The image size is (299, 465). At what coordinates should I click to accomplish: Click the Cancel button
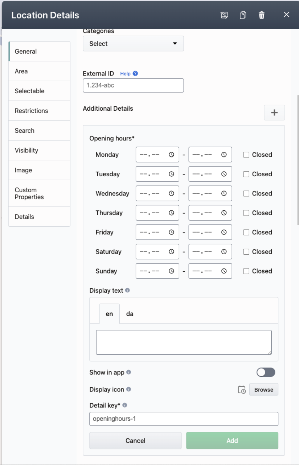coord(135,441)
